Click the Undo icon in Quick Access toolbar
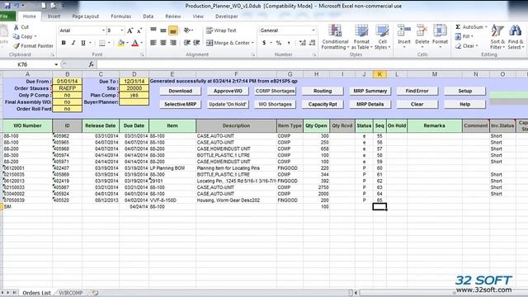The height and width of the screenshot is (297, 528). pos(16,6)
